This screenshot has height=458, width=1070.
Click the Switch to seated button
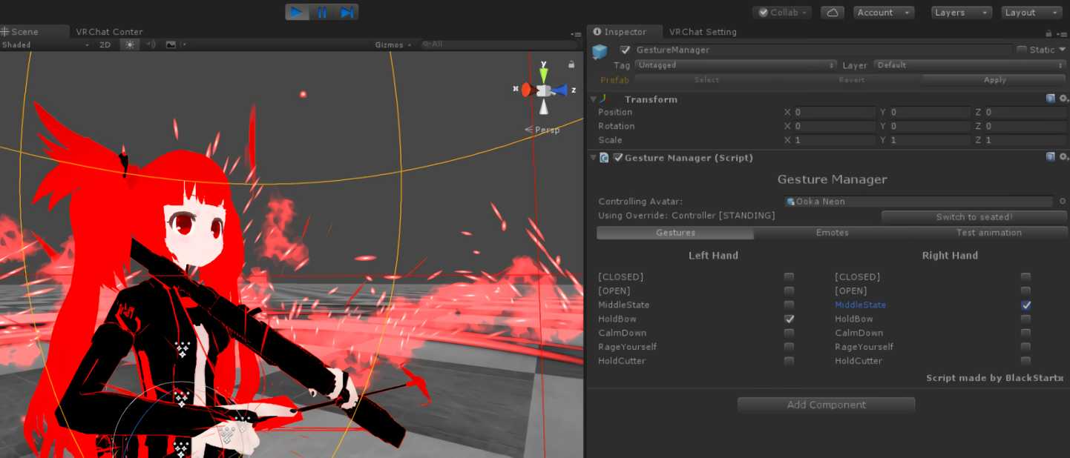point(974,216)
